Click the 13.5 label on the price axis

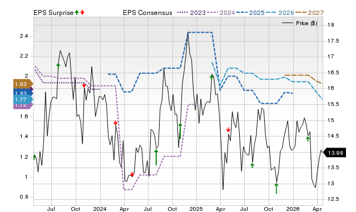333,168
